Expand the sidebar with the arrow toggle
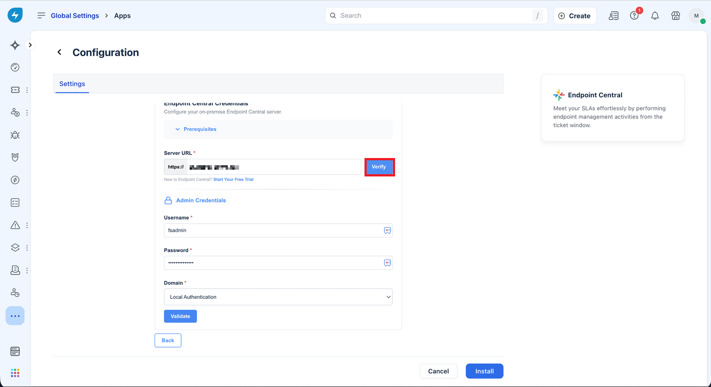This screenshot has height=387, width=711. coord(30,45)
